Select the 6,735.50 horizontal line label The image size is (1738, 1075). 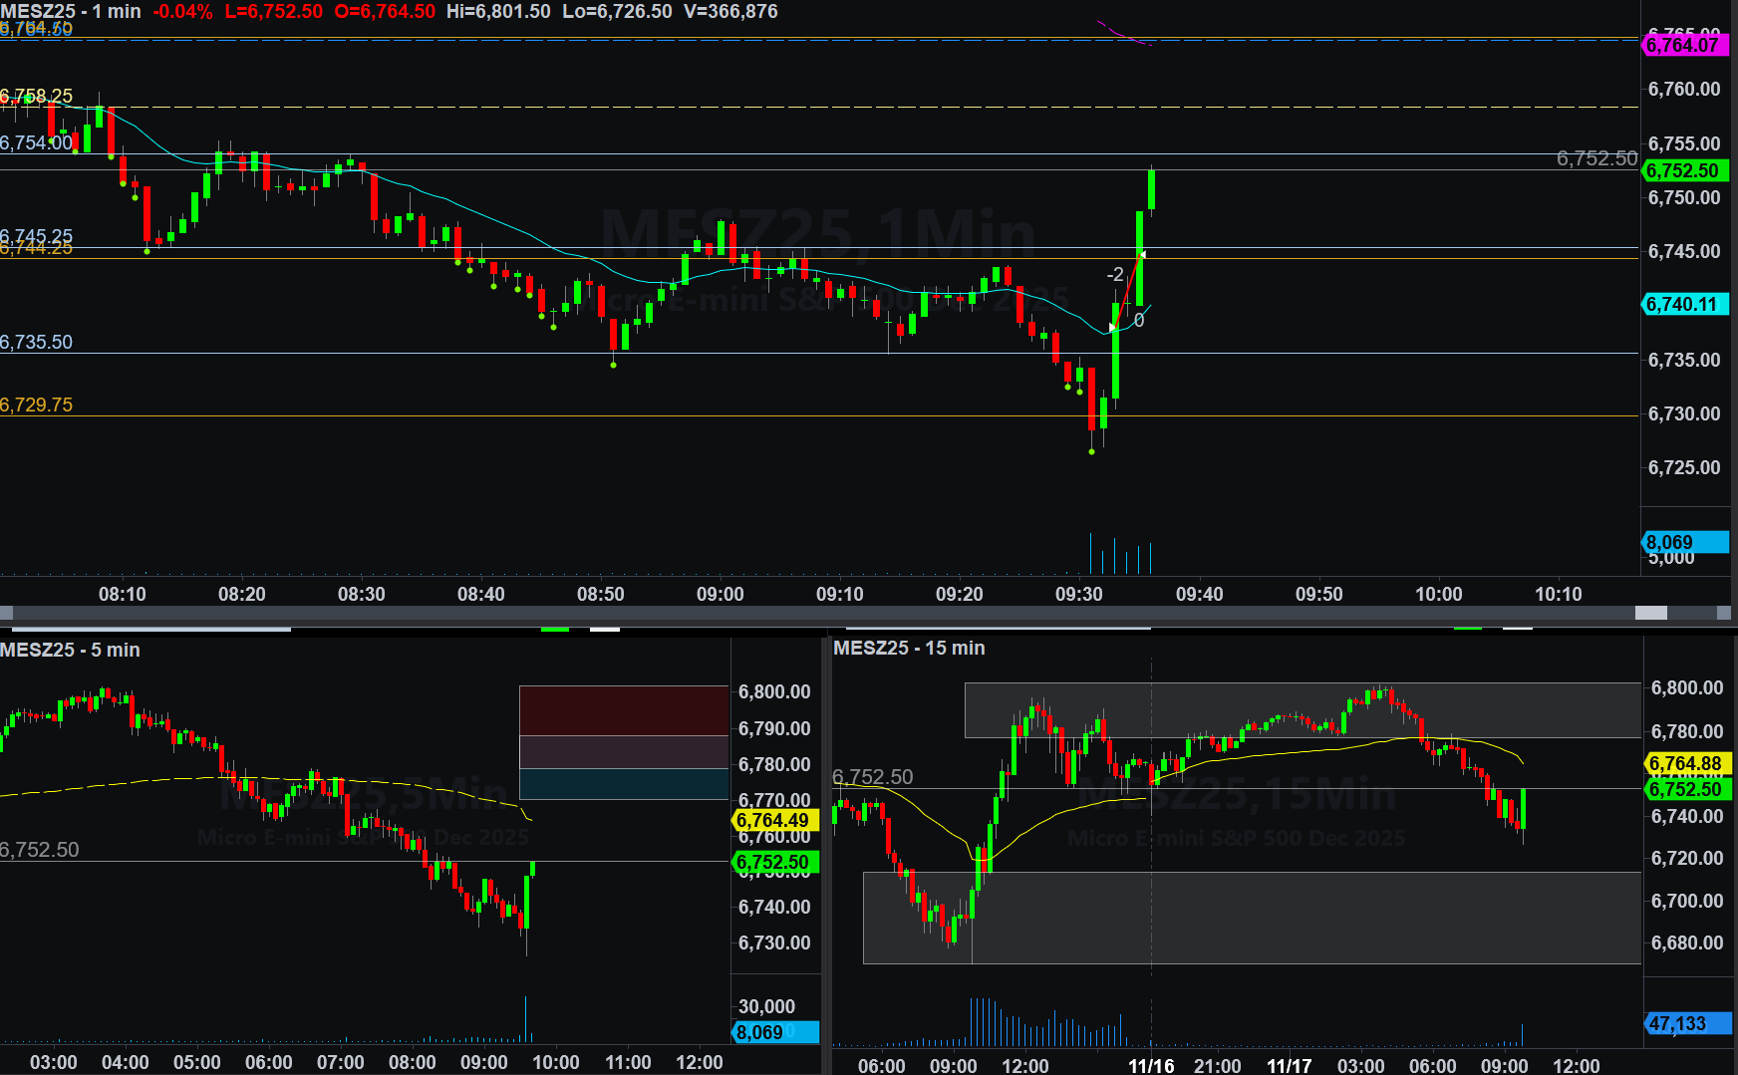37,342
